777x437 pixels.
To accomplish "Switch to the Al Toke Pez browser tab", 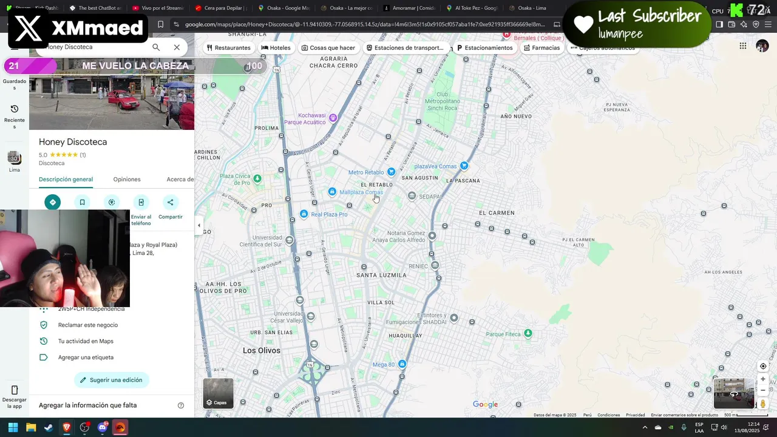I will click(x=472, y=8).
